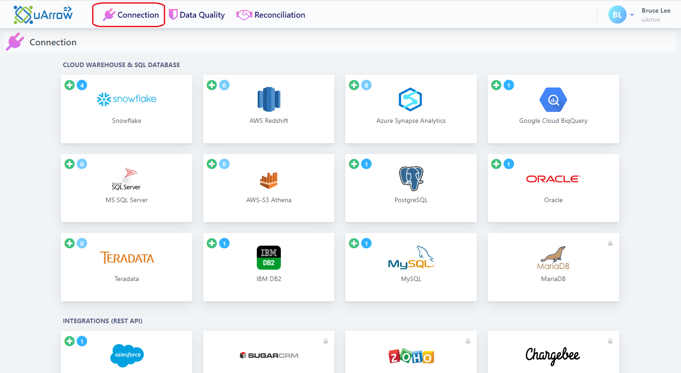Add a new Azure Synapse Analytics connection
Viewport: 681px width, 373px height.
(x=354, y=85)
